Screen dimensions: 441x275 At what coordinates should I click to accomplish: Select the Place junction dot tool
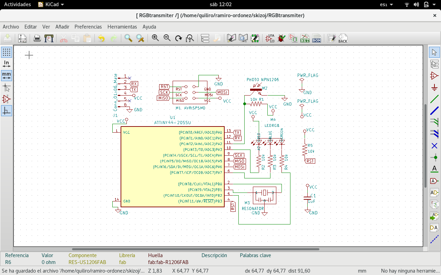(x=434, y=157)
